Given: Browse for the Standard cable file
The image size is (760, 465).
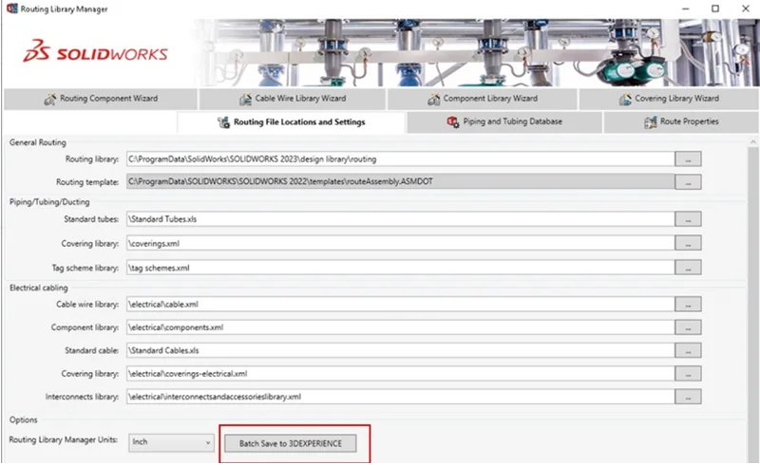Looking at the screenshot, I should 688,350.
